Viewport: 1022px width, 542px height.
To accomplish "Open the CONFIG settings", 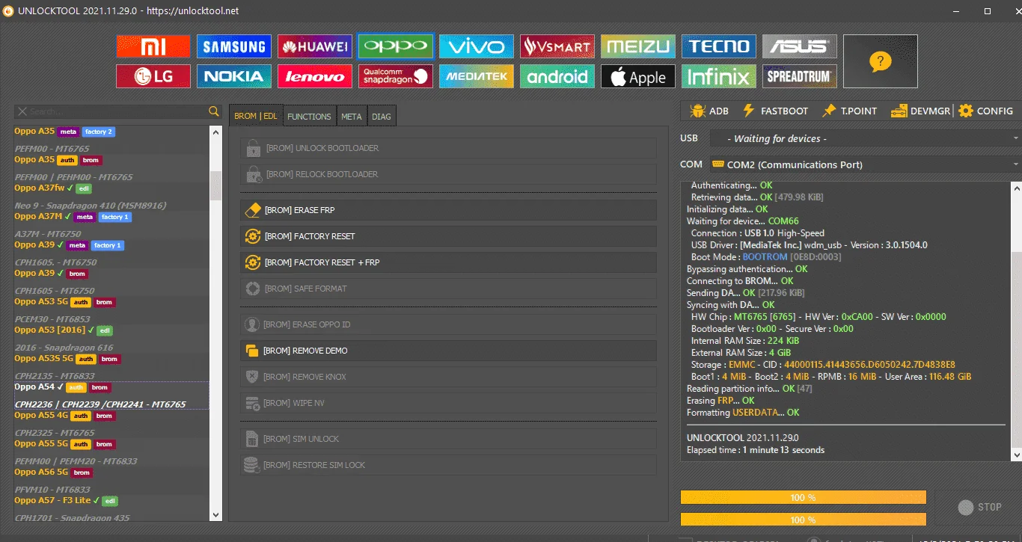I will (x=985, y=111).
